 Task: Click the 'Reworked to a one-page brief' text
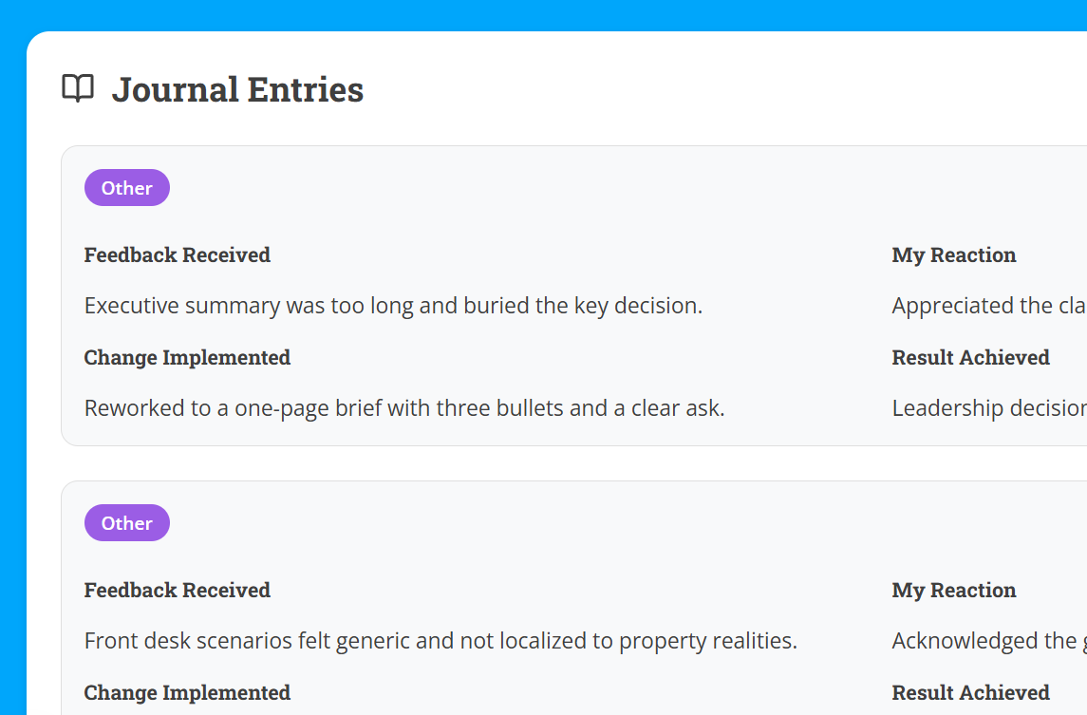coord(404,408)
